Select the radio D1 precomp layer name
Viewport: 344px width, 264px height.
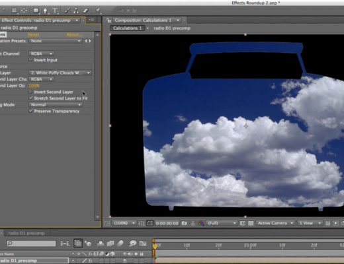coord(19,261)
